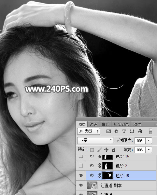Open the 类型 layer filter dropdown
The width and height of the screenshot is (157, 195).
[89, 131]
